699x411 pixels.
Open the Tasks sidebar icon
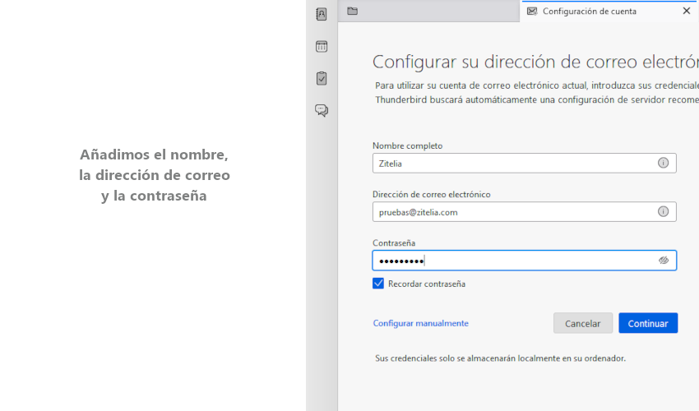pyautogui.click(x=322, y=78)
